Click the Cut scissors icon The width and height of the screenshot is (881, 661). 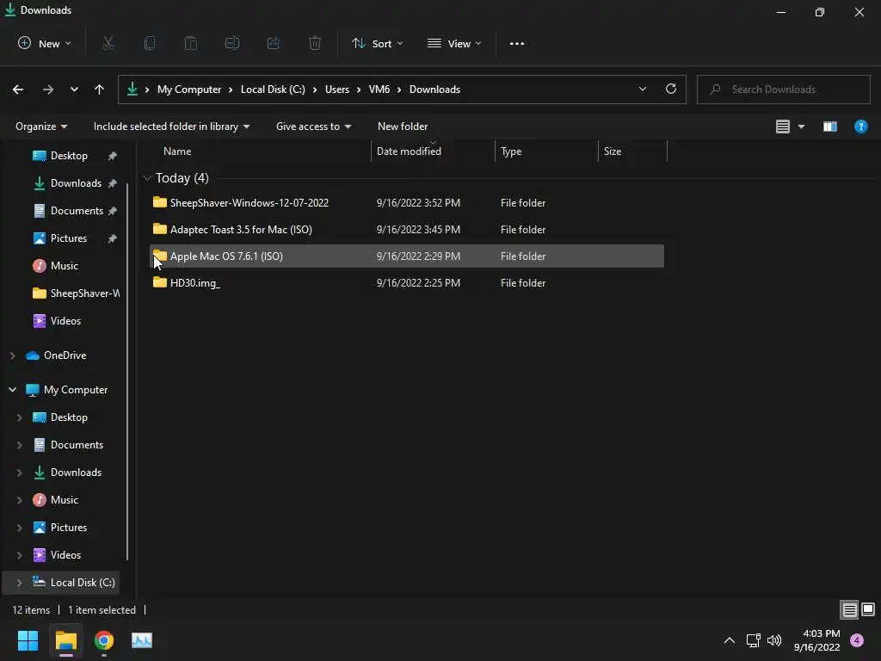[x=108, y=43]
